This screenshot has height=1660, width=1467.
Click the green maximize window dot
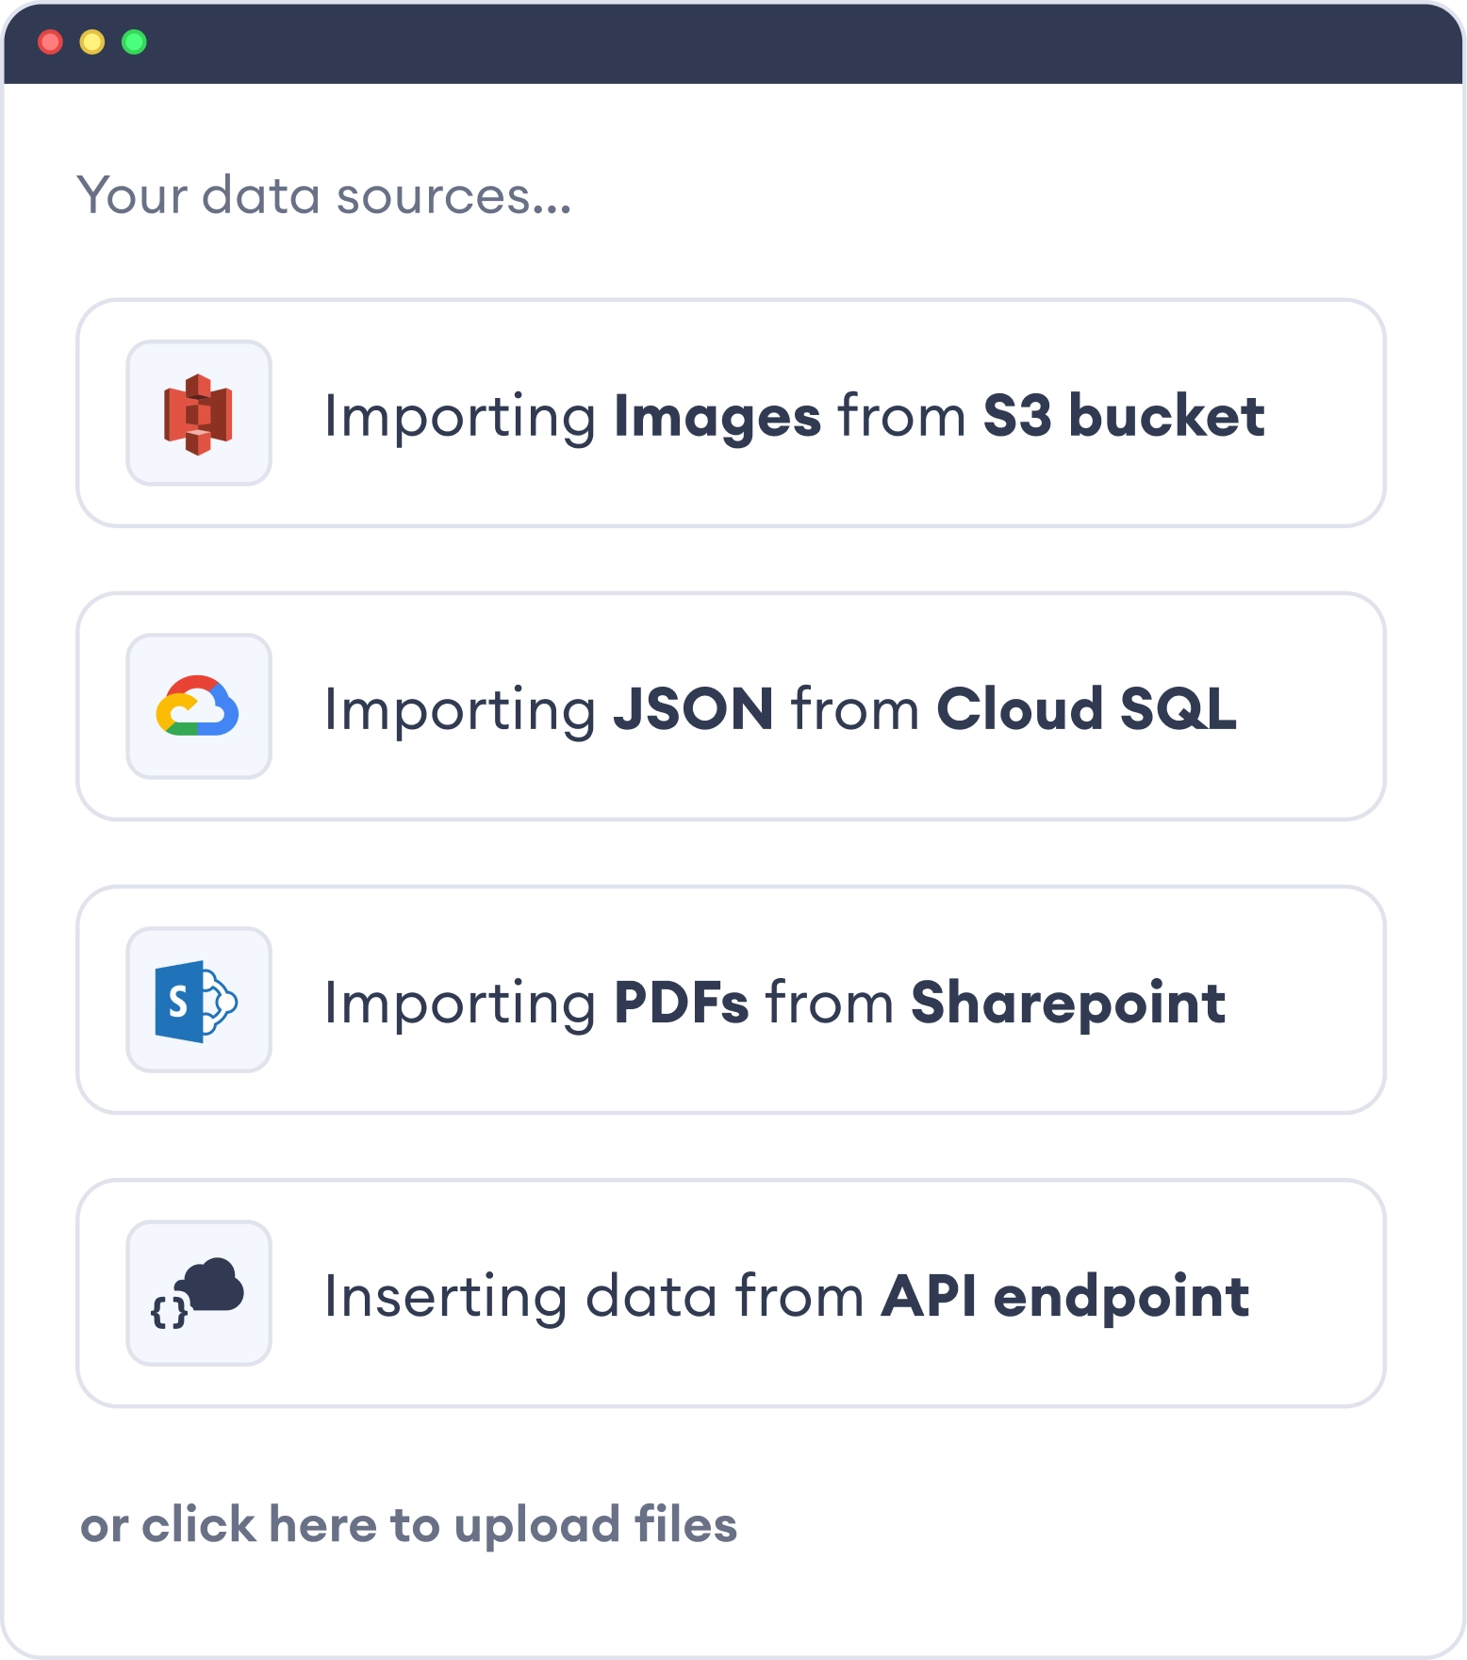(x=134, y=42)
